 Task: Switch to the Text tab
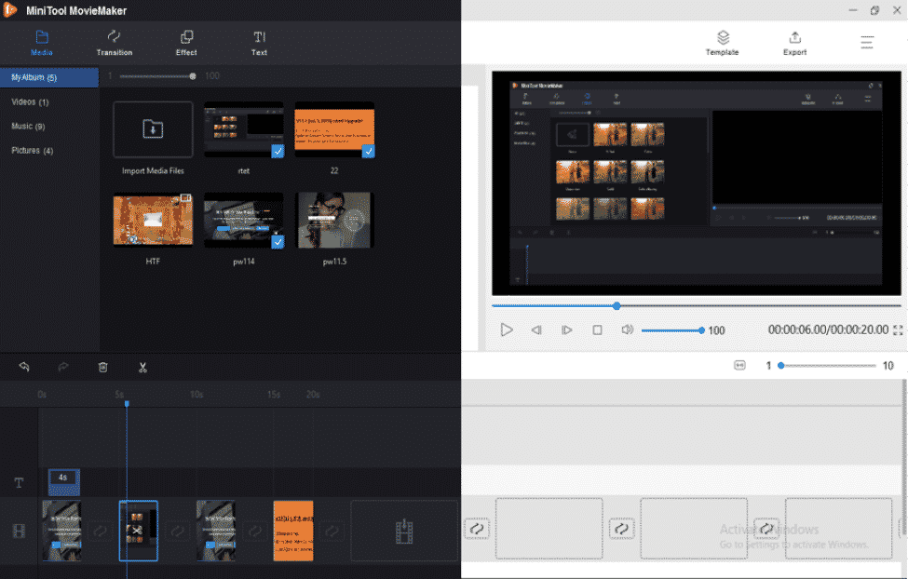tap(259, 42)
